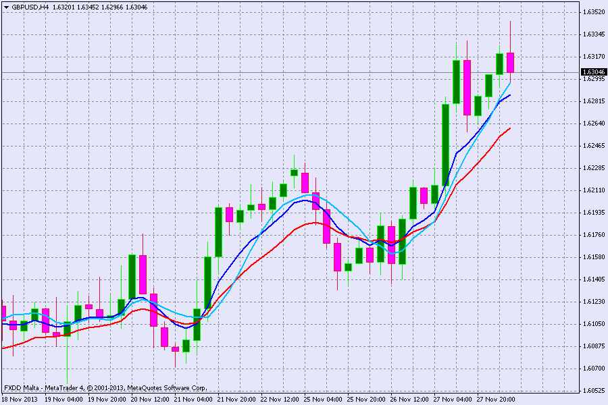Image resolution: width=608 pixels, height=405 pixels.
Task: Click the 20 Nov 12:00 time label
Action: pos(151,399)
